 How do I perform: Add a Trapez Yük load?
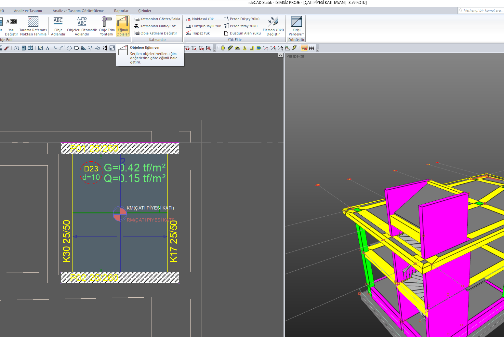(x=198, y=33)
